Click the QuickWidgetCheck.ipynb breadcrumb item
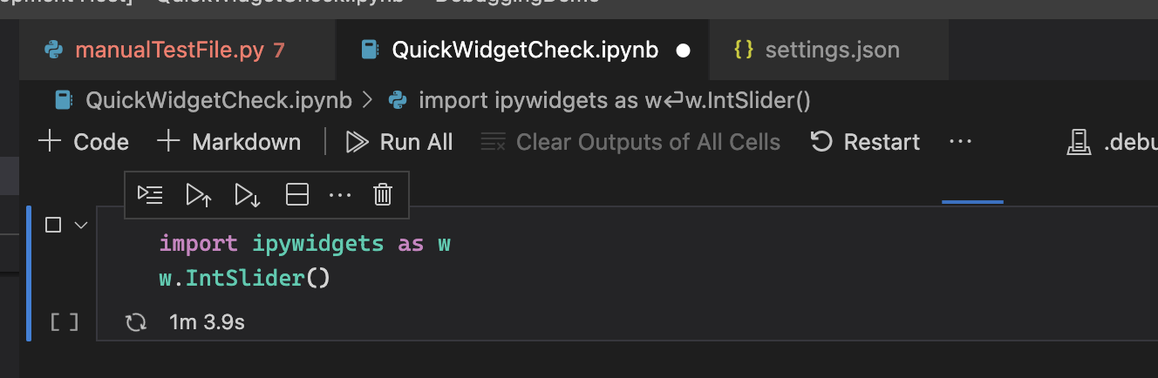 click(218, 100)
